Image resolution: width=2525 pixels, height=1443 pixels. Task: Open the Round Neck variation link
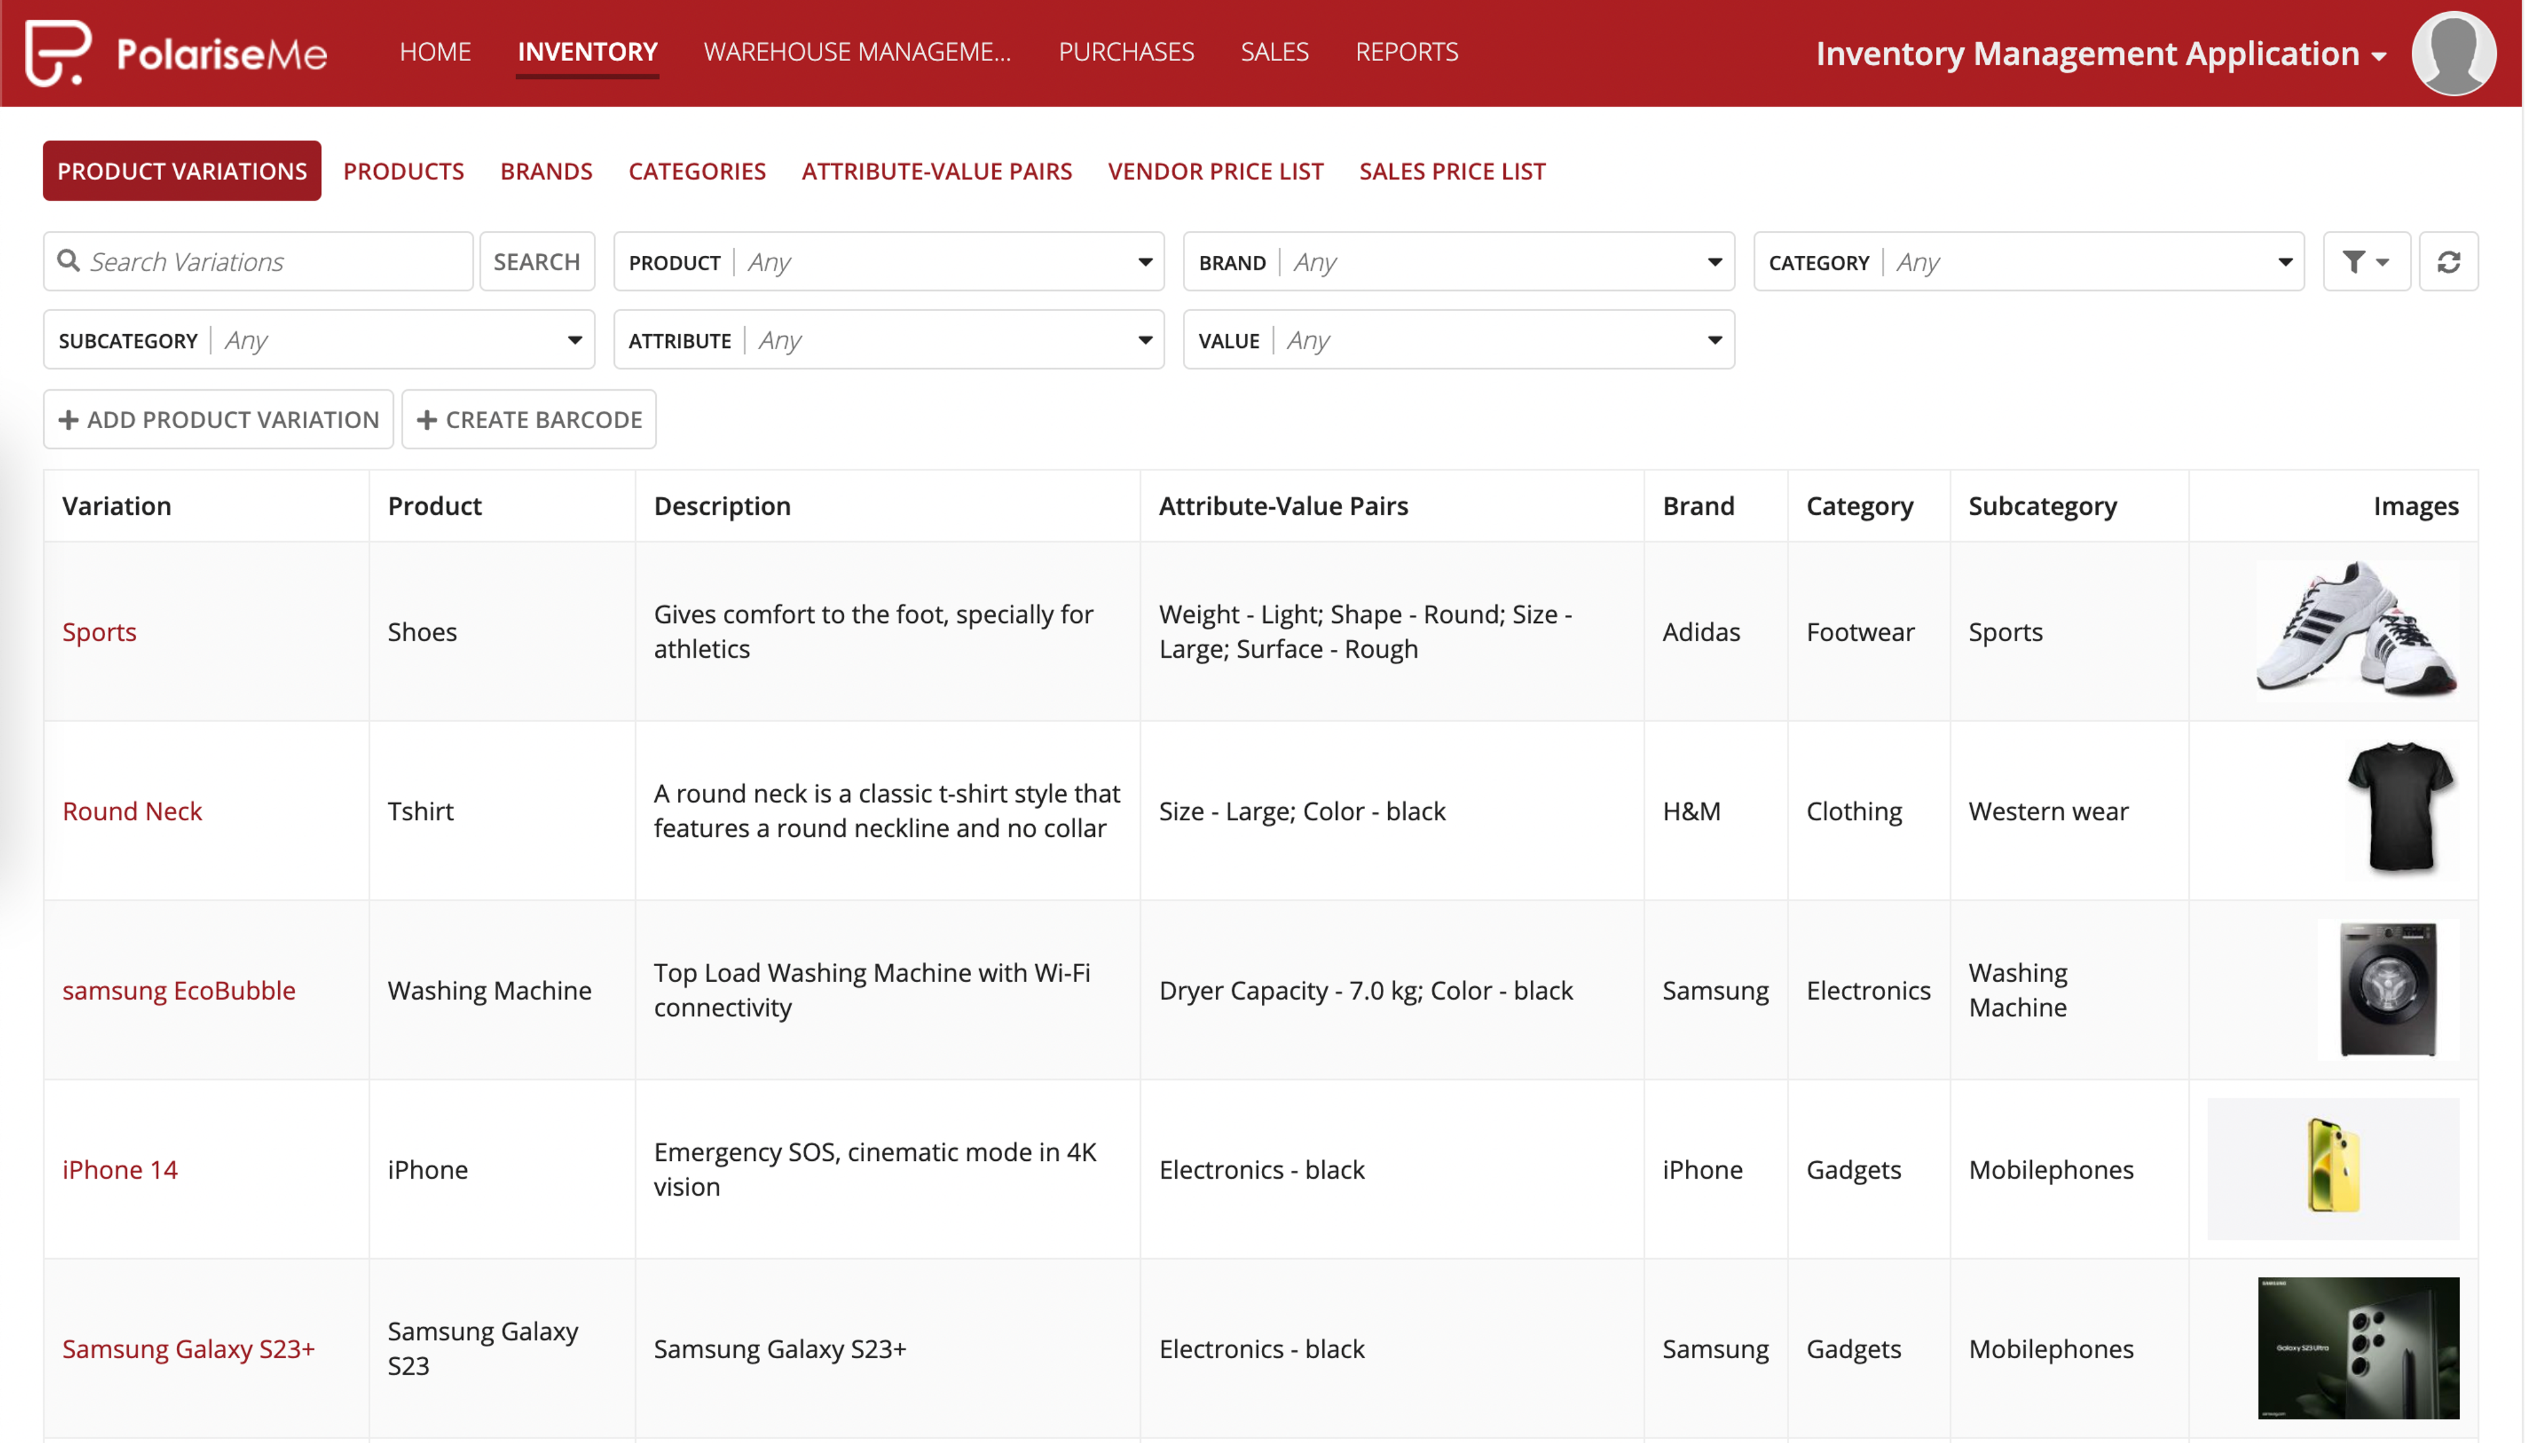point(132,811)
